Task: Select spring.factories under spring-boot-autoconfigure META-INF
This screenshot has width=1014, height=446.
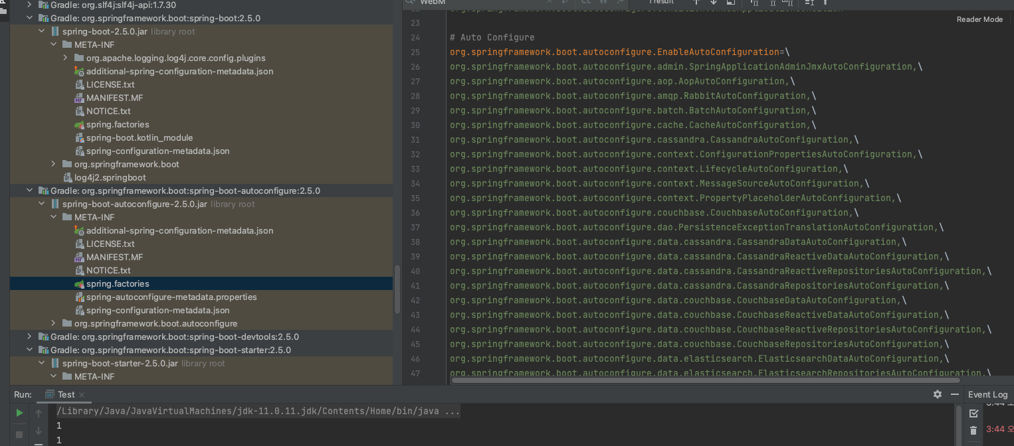Action: (x=118, y=283)
